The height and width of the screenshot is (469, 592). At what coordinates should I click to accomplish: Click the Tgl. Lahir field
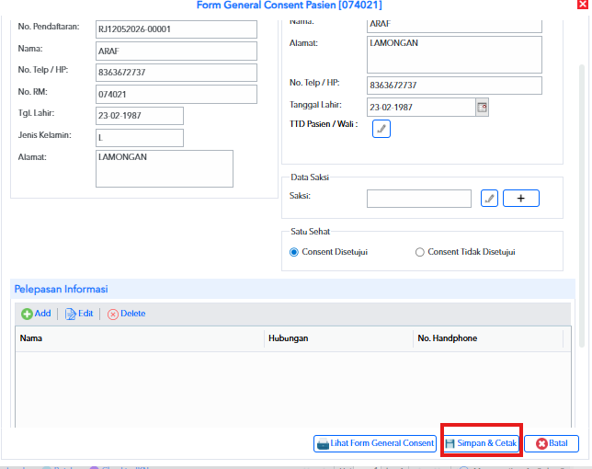140,116
